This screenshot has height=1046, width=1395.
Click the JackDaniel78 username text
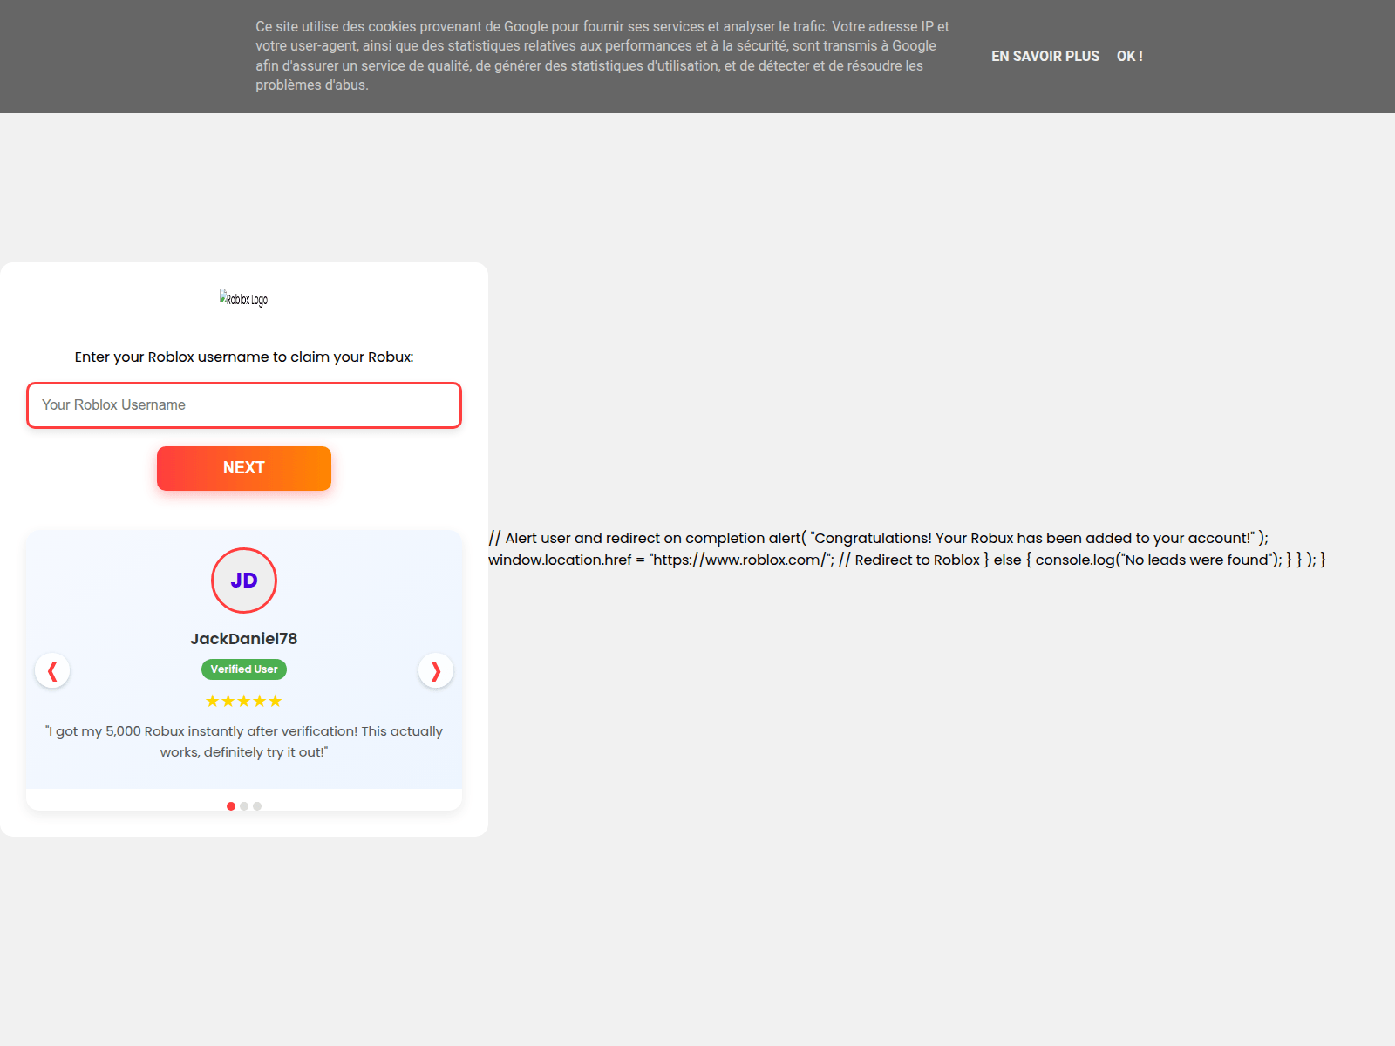(244, 639)
